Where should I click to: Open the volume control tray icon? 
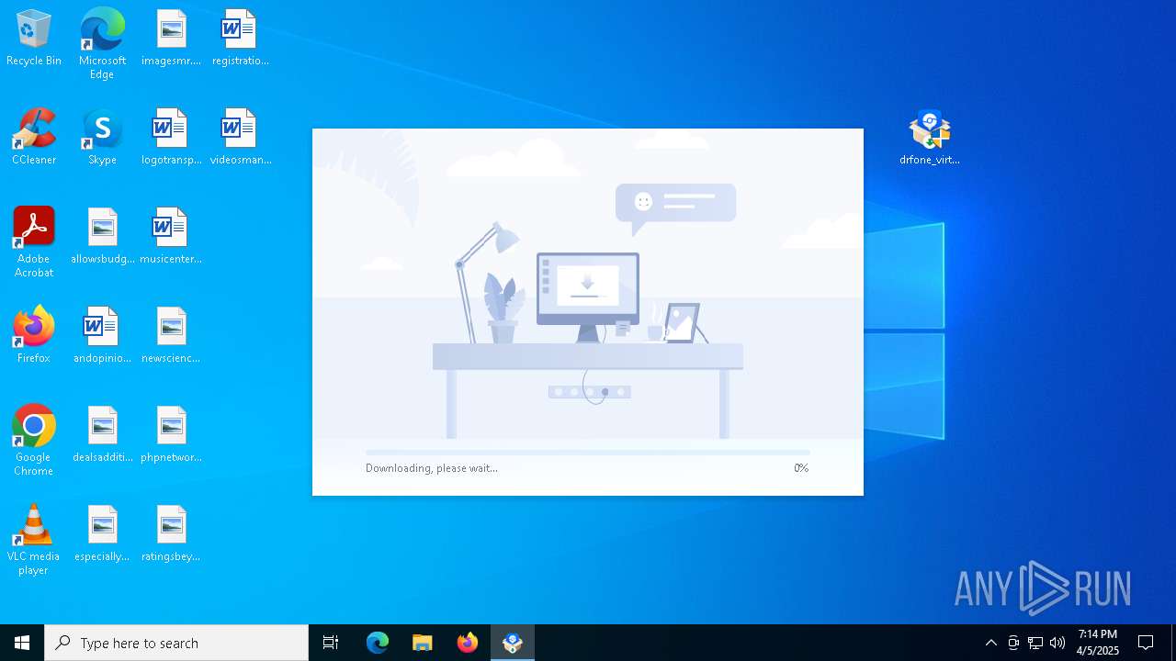click(1057, 643)
